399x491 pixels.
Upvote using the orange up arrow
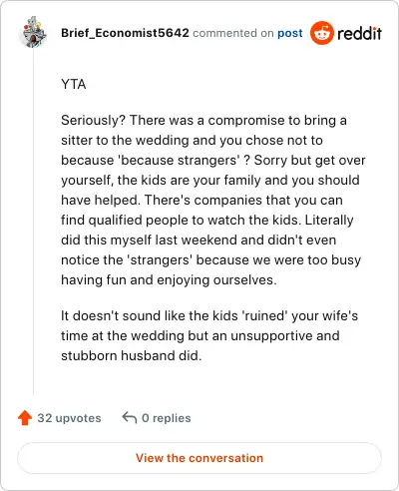[25, 418]
